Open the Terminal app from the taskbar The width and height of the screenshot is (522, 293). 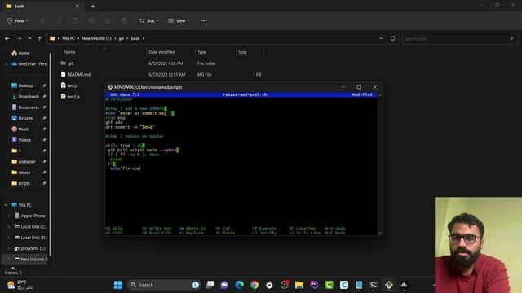click(x=374, y=285)
